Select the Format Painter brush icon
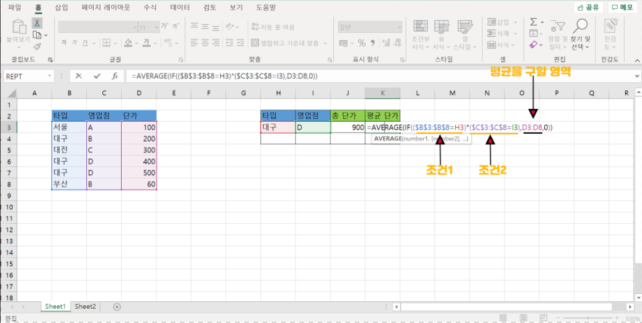Screen dimensions: 642x323 click(x=37, y=46)
